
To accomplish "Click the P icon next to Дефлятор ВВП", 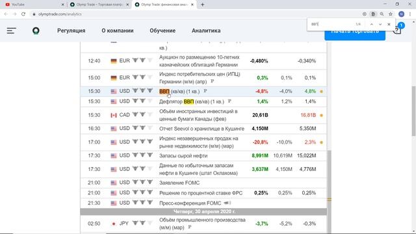I will click(229, 101).
